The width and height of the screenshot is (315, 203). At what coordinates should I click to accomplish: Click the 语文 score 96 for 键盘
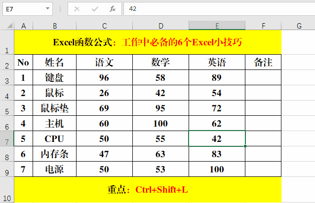(105, 77)
